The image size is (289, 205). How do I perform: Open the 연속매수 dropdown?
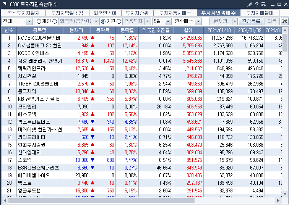pos(198,21)
